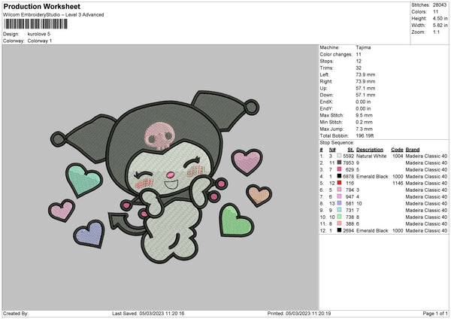Click the black swatch next to 6878
Image resolution: width=451 pixels, height=319 pixels.
[x=340, y=176]
